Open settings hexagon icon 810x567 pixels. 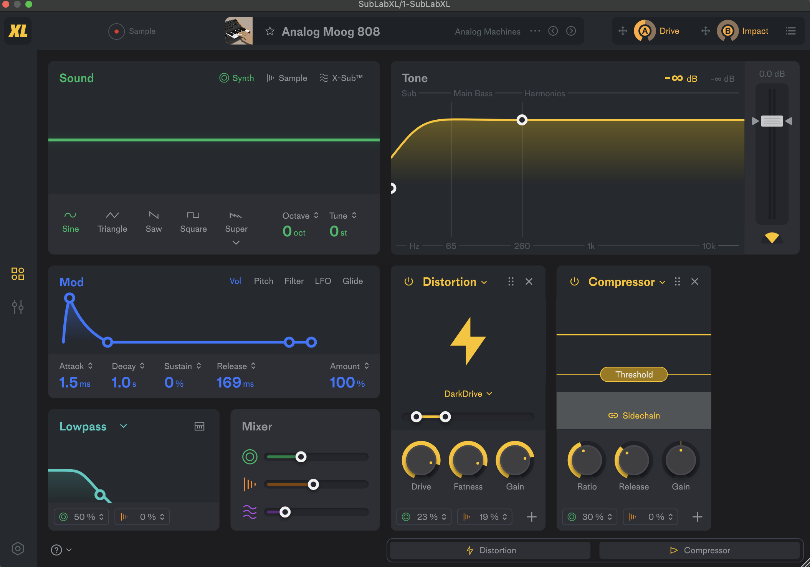click(18, 549)
